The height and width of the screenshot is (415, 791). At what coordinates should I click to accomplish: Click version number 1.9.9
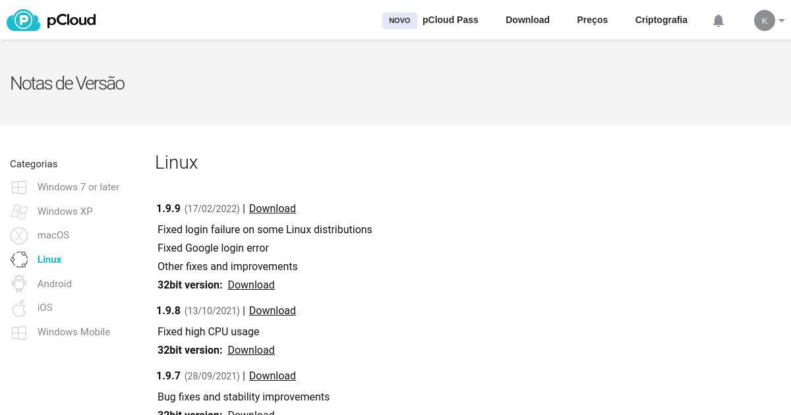[168, 209]
